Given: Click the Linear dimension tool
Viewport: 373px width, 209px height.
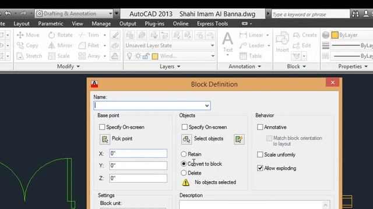Looking at the screenshot, I should click(x=251, y=35).
